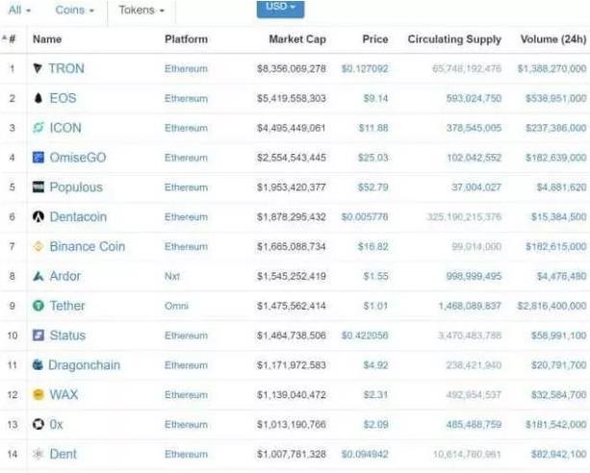Sort table by rank number column
Viewport: 590px width, 473px height.
pos(9,38)
